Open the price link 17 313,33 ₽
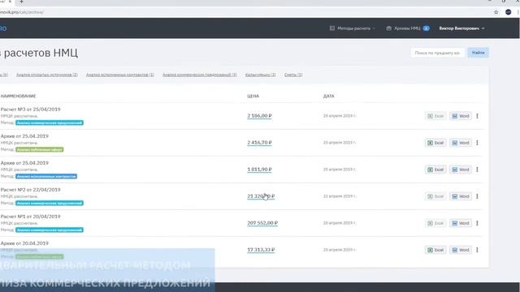The width and height of the screenshot is (520, 292). [261, 250]
